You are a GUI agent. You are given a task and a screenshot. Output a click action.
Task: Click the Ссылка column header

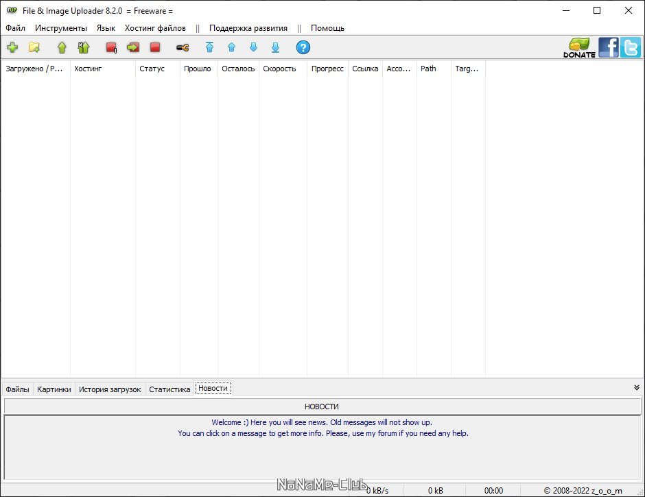tap(365, 69)
